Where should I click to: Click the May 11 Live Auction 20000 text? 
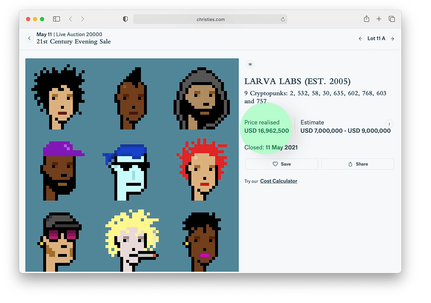[69, 34]
